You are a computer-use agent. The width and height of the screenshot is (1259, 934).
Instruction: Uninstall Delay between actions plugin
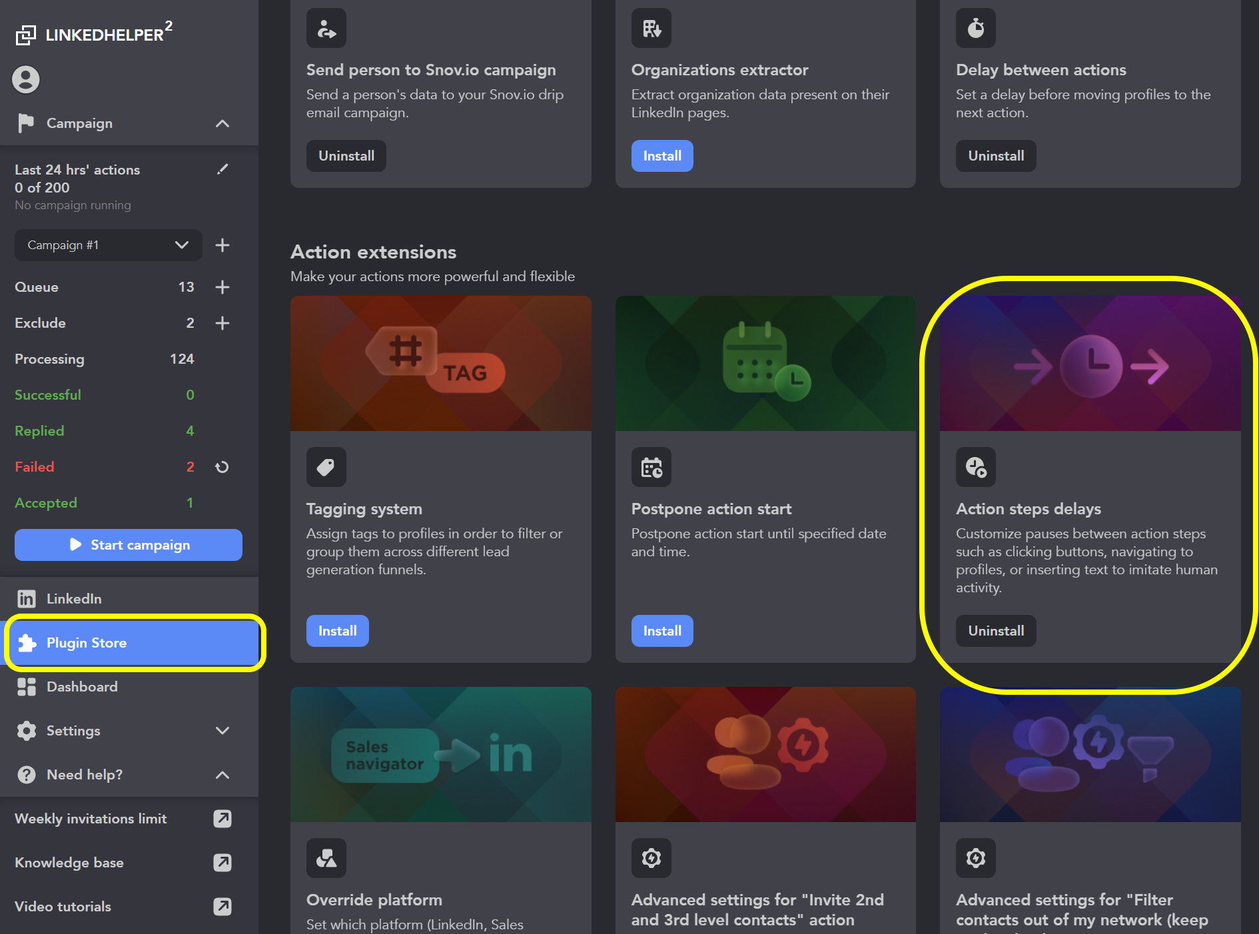coord(996,156)
